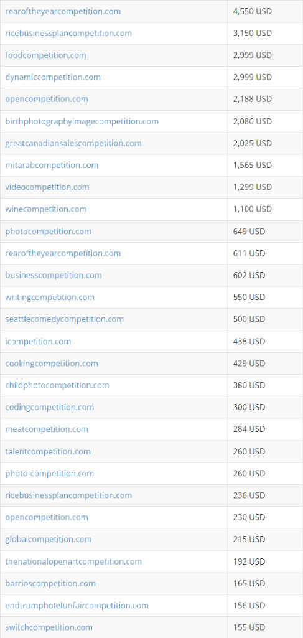Click the icompetition.com link
Image resolution: width=303 pixels, height=638 pixels.
click(38, 341)
